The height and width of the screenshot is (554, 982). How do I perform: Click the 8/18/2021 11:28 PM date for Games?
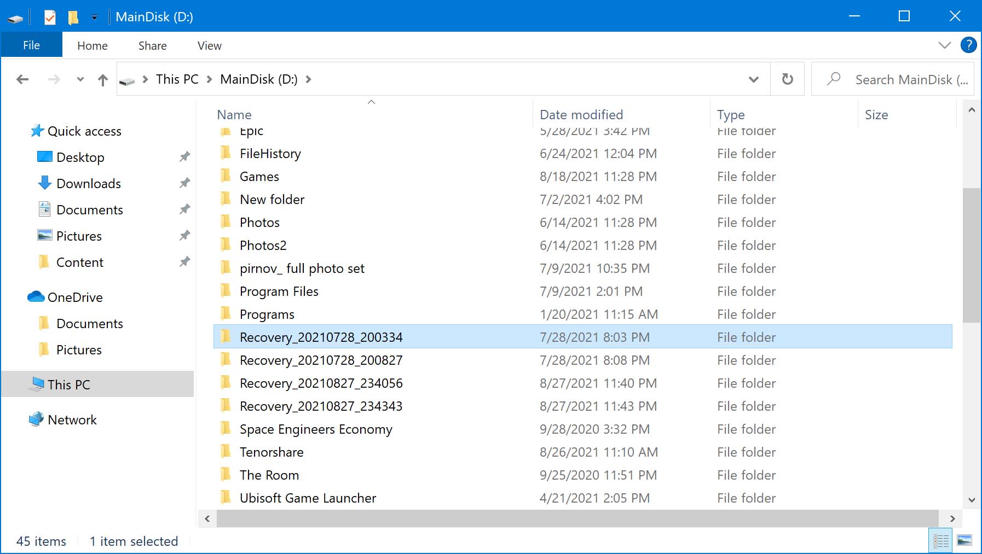(598, 177)
